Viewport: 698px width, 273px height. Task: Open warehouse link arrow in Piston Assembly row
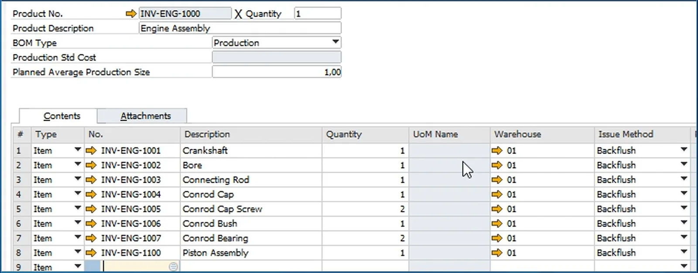point(497,253)
